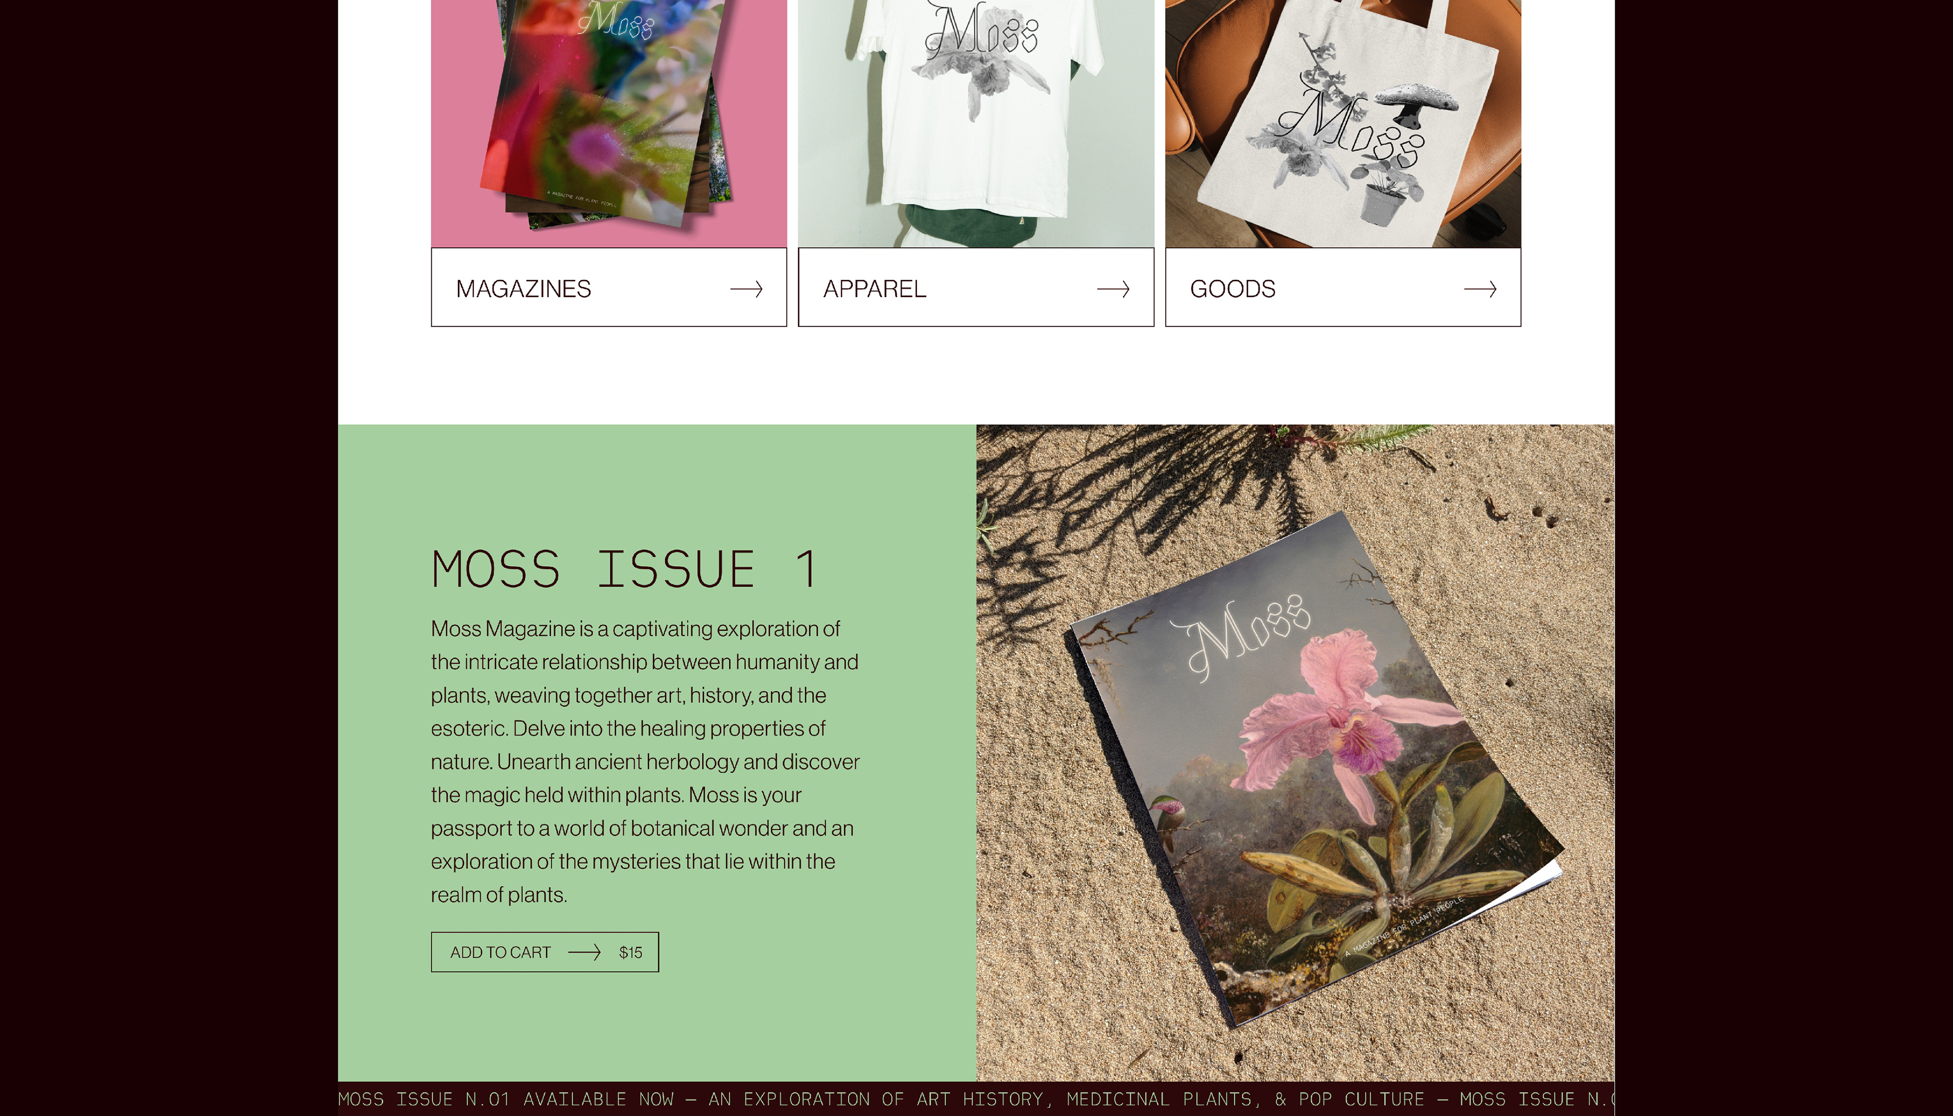The height and width of the screenshot is (1116, 1953).
Task: Click the mushroom graphic on tote bag
Action: coord(1416,103)
